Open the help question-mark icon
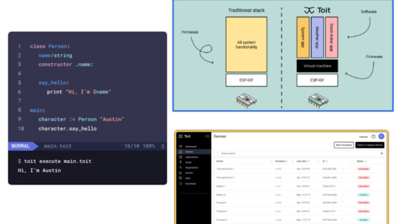 point(374,137)
